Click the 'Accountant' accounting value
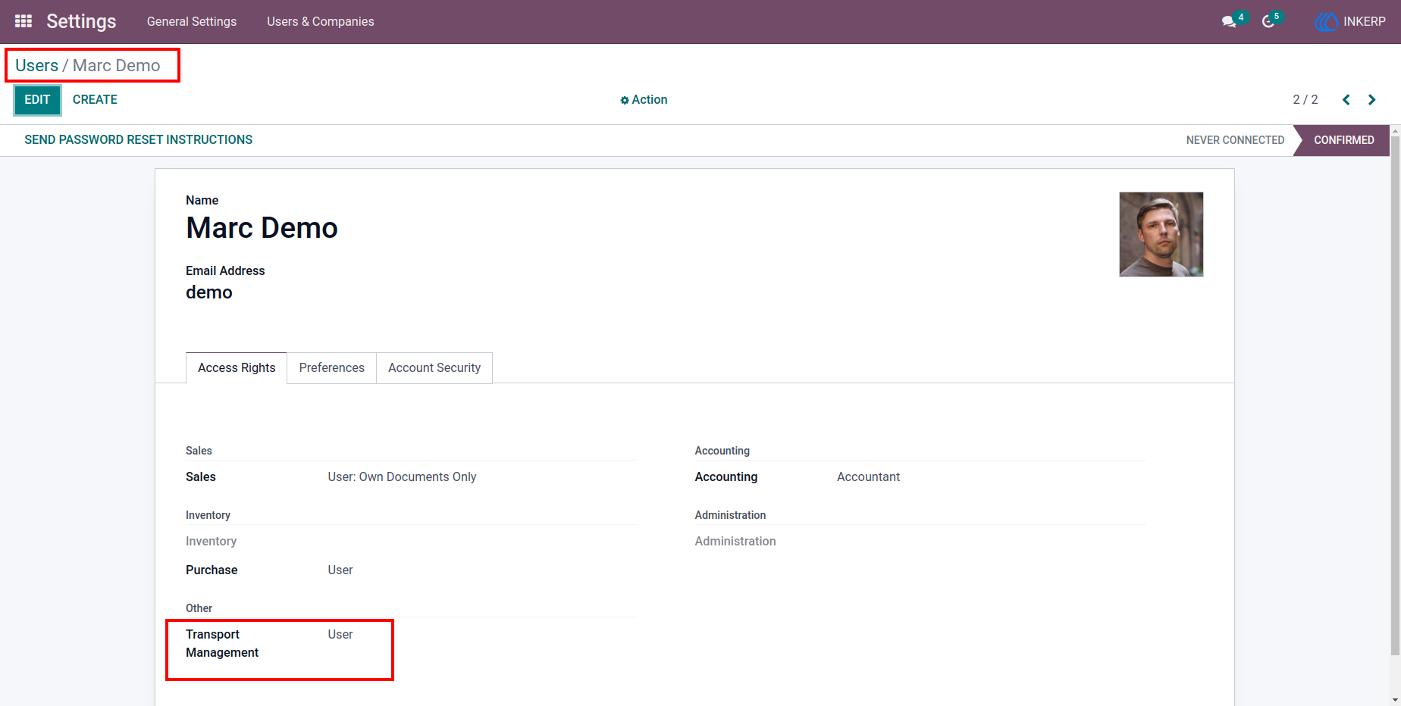1401x706 pixels. point(868,477)
